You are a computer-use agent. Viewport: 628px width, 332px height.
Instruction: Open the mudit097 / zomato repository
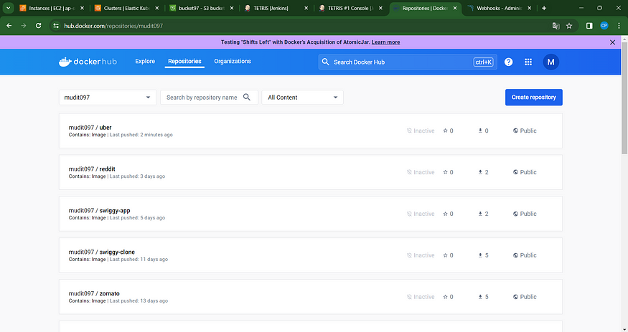(x=310, y=297)
